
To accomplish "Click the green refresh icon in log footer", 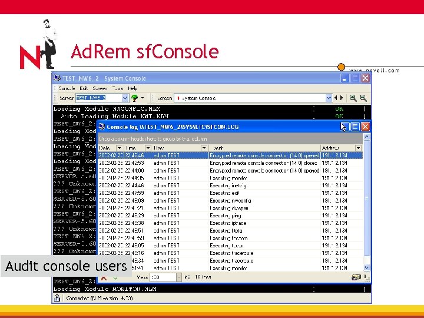I will (x=115, y=278).
